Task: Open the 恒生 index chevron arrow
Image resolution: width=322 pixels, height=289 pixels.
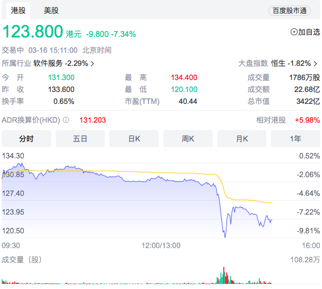Action: [315, 64]
